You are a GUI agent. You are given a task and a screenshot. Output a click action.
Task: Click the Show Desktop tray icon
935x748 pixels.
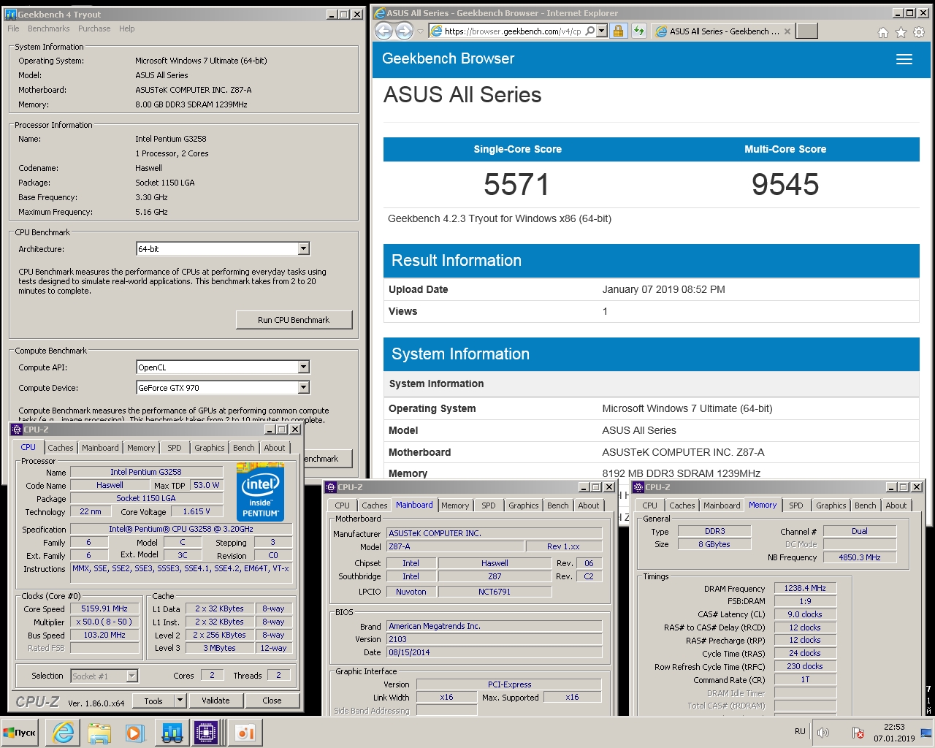click(926, 733)
